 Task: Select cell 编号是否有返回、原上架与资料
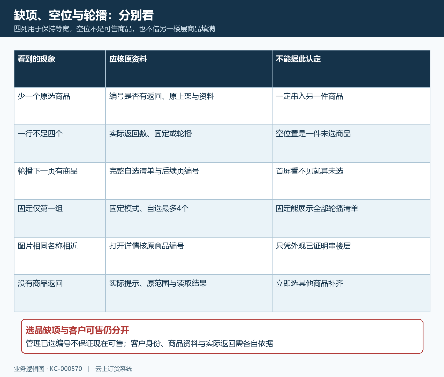pyautogui.click(x=189, y=106)
